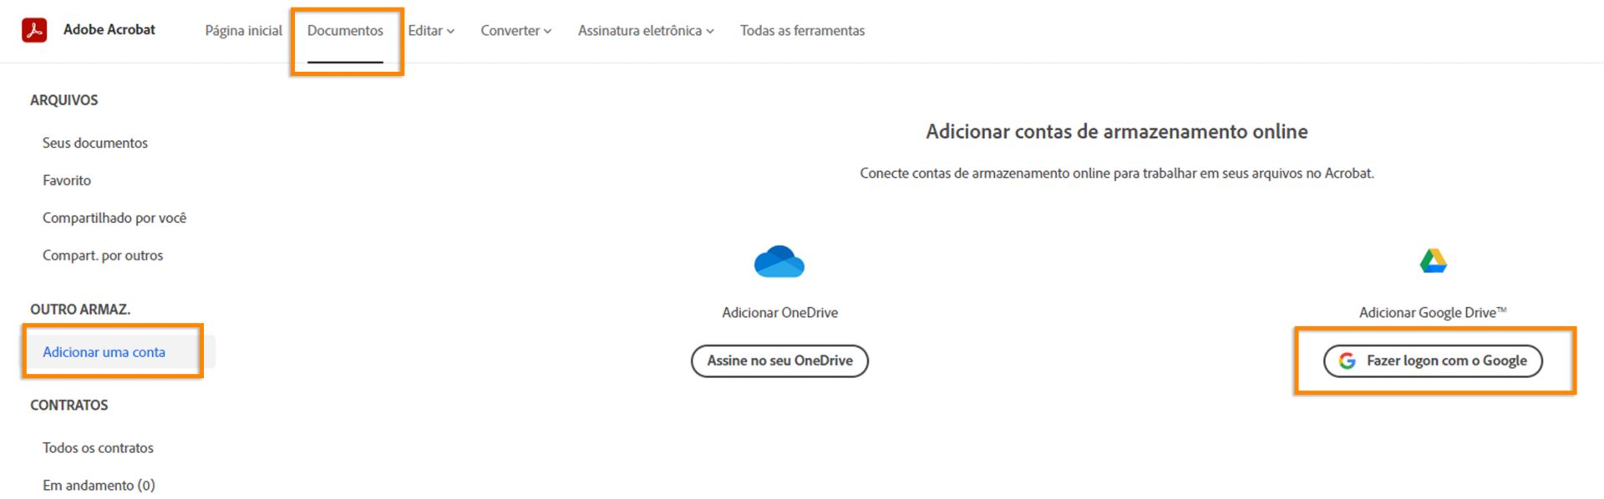The height and width of the screenshot is (499, 1604).
Task: Click the OneDrive cloud icon
Action: click(779, 261)
